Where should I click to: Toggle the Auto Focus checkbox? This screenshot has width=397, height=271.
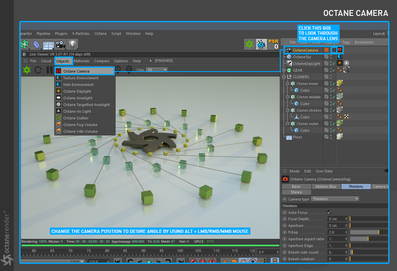click(x=329, y=212)
